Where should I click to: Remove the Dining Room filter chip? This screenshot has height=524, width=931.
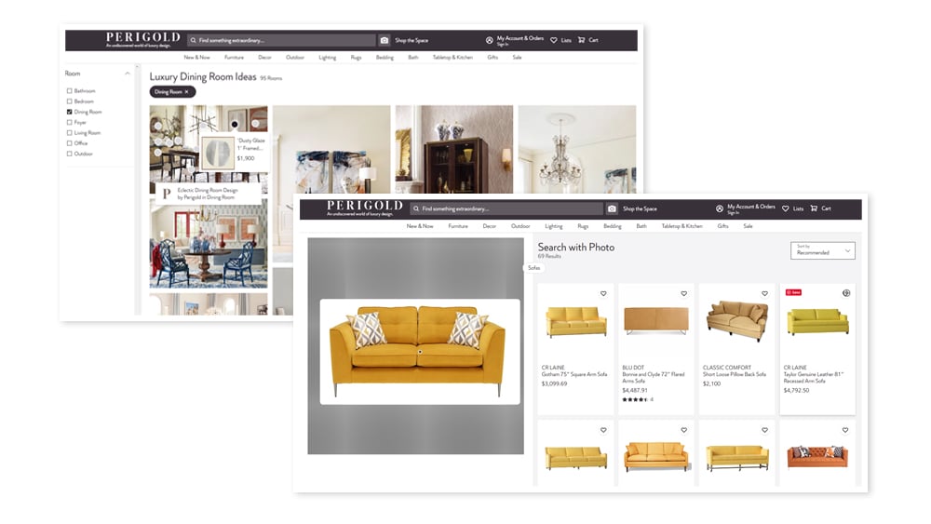tap(185, 92)
